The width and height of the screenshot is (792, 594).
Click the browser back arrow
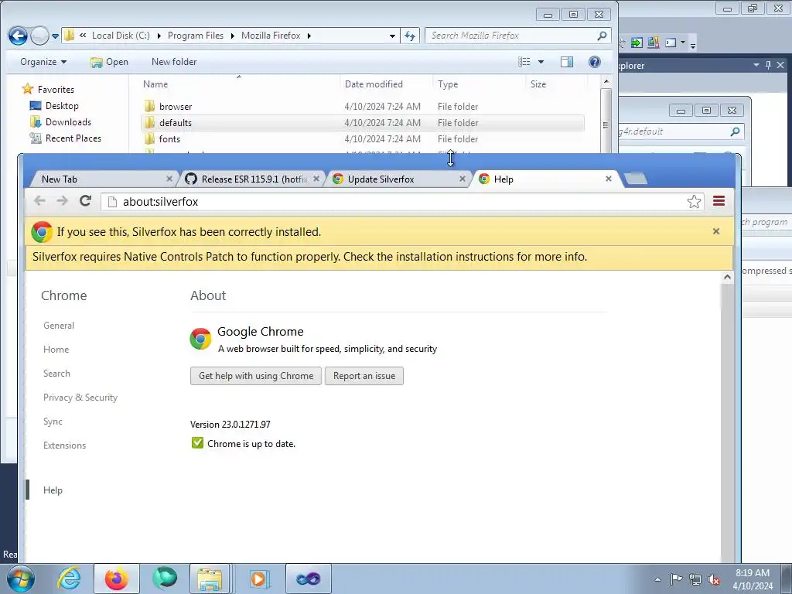(x=39, y=201)
